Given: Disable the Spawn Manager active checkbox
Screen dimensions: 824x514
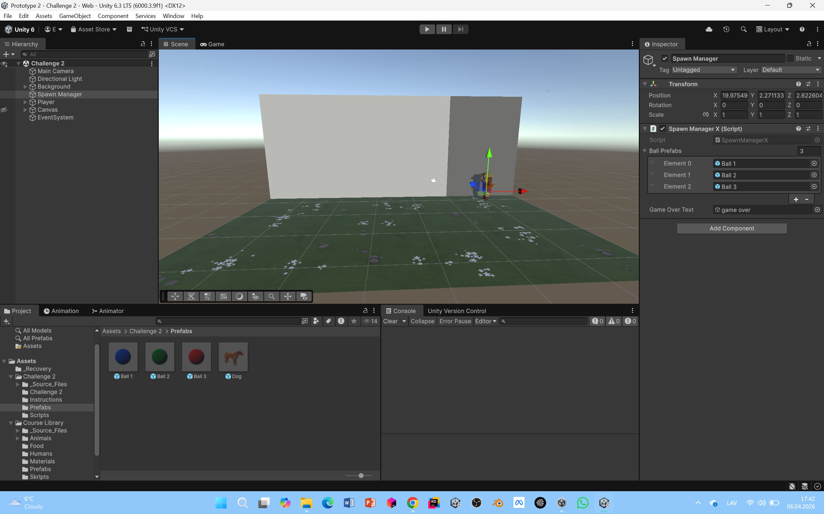Looking at the screenshot, I should click(x=665, y=59).
